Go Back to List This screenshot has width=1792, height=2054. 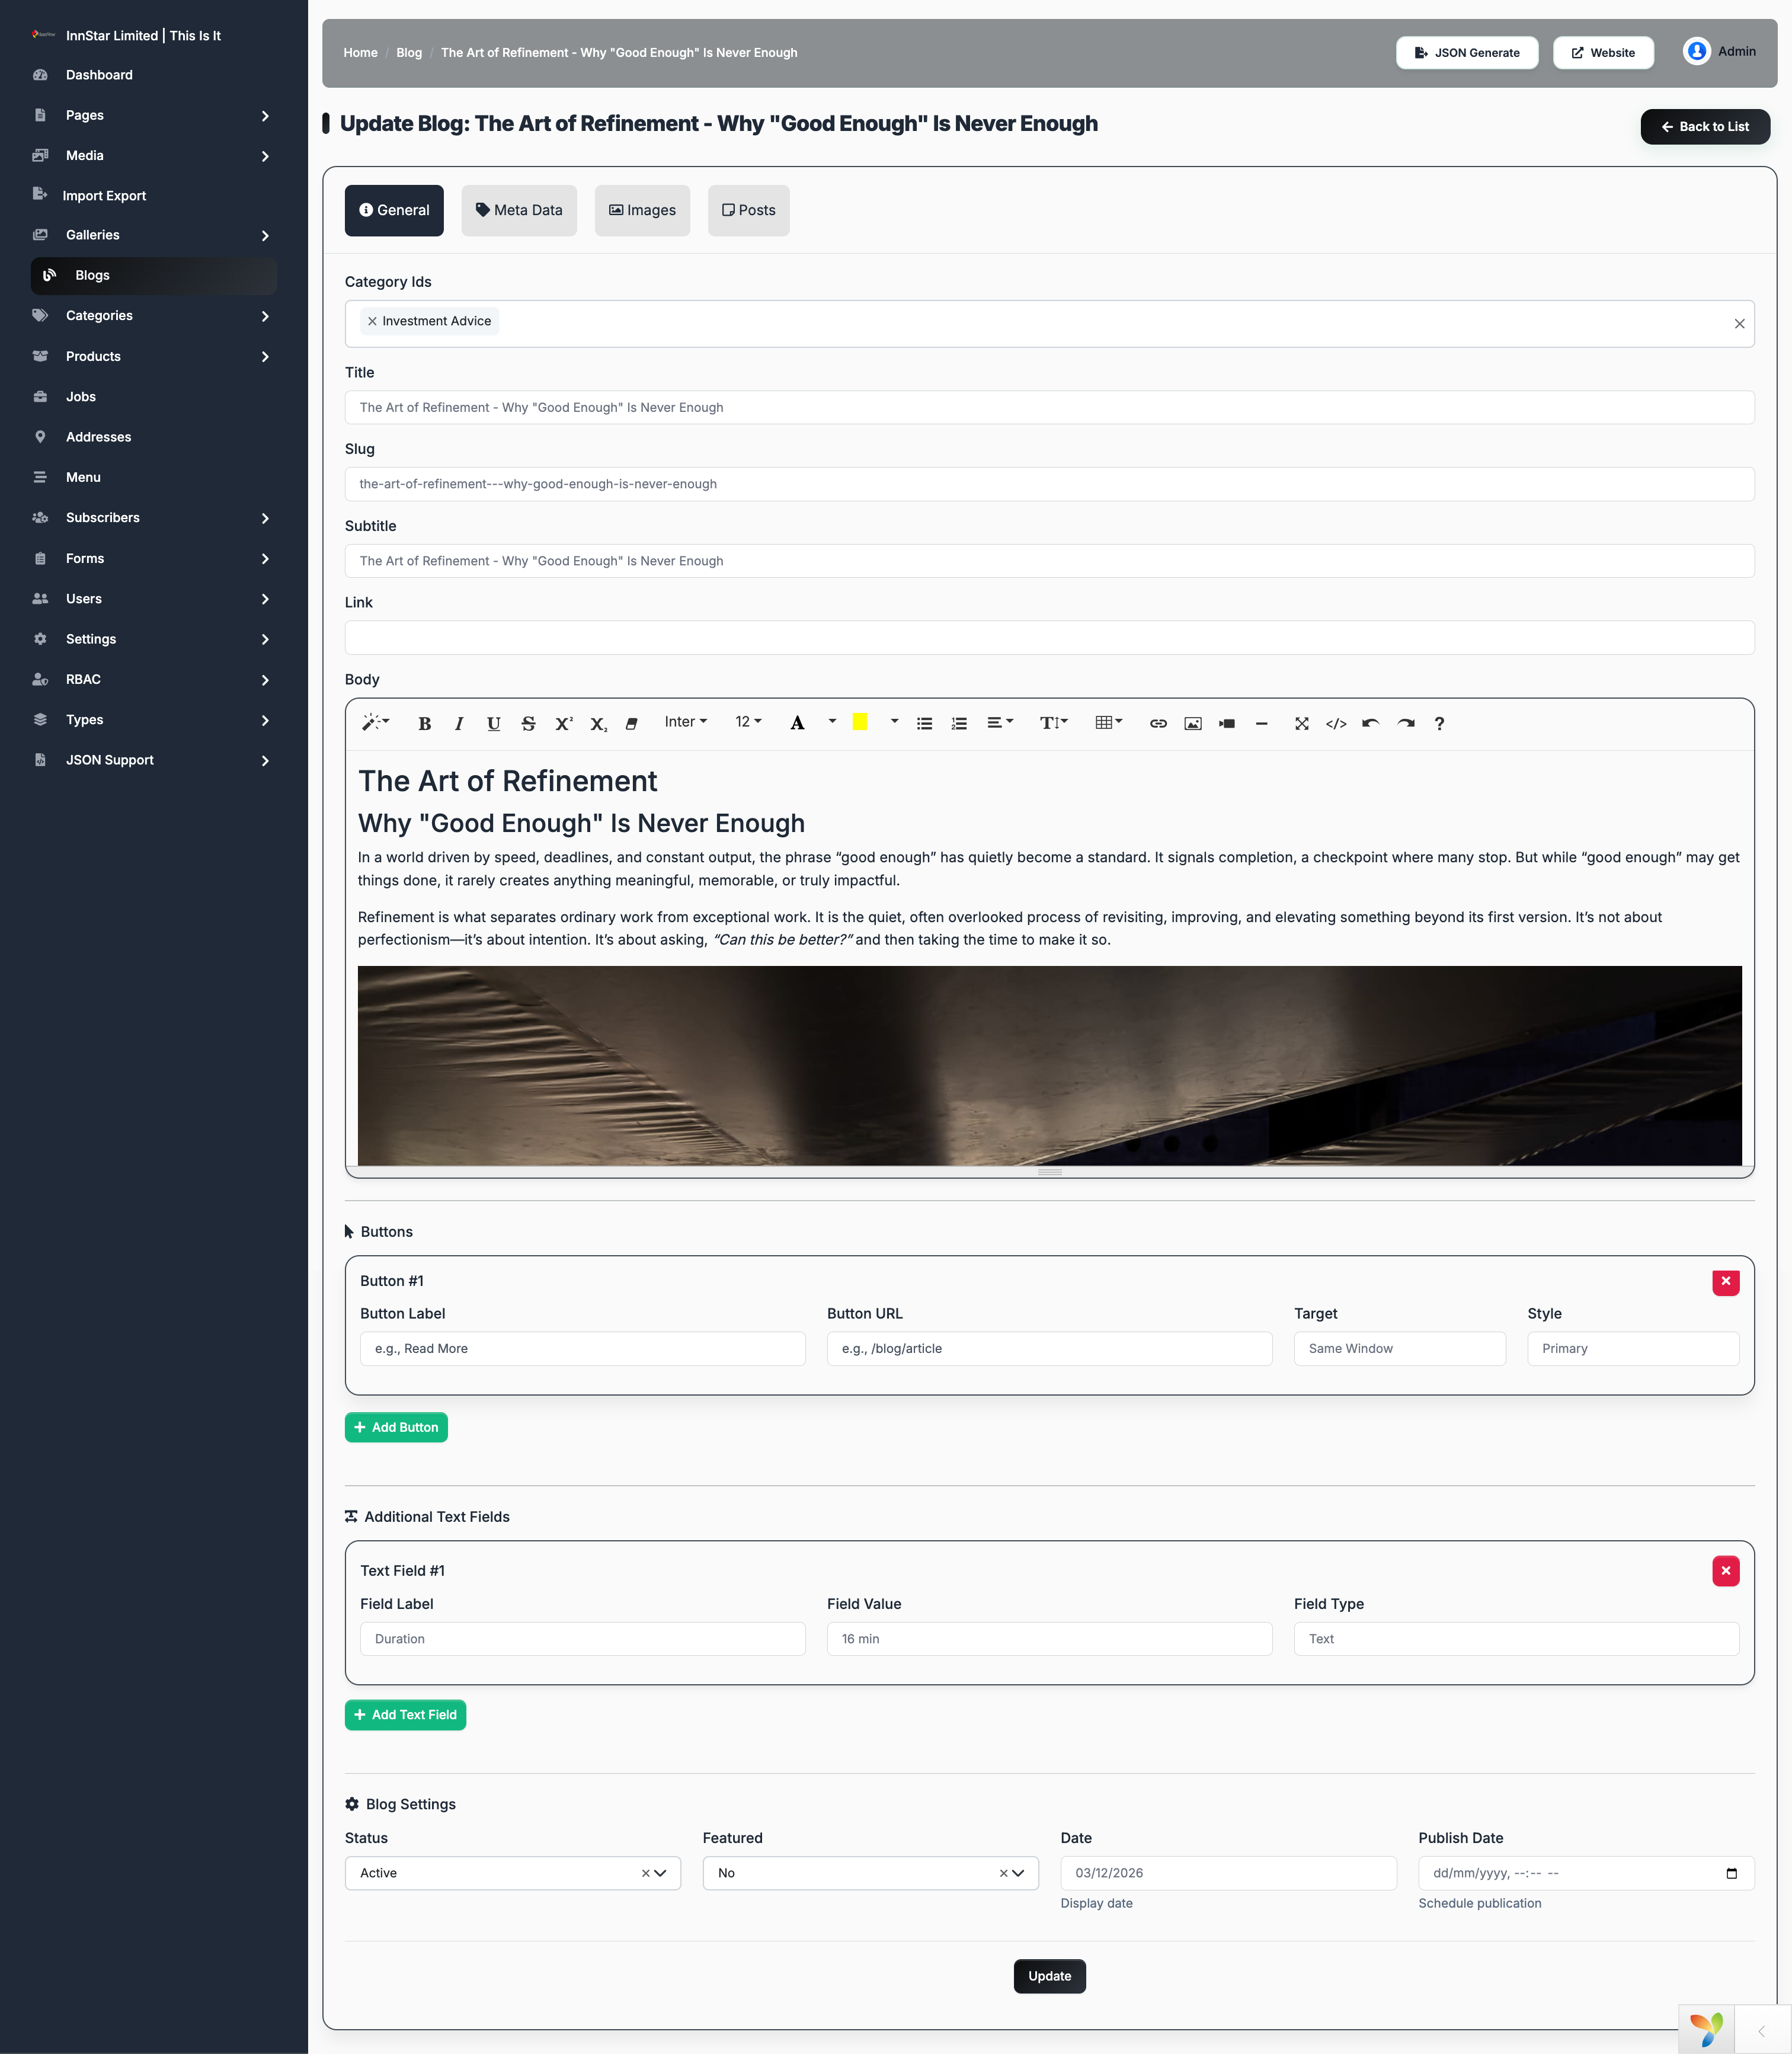click(x=1705, y=126)
